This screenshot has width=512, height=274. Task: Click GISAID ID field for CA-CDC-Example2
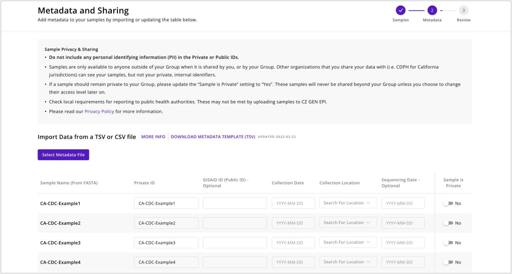(235, 223)
